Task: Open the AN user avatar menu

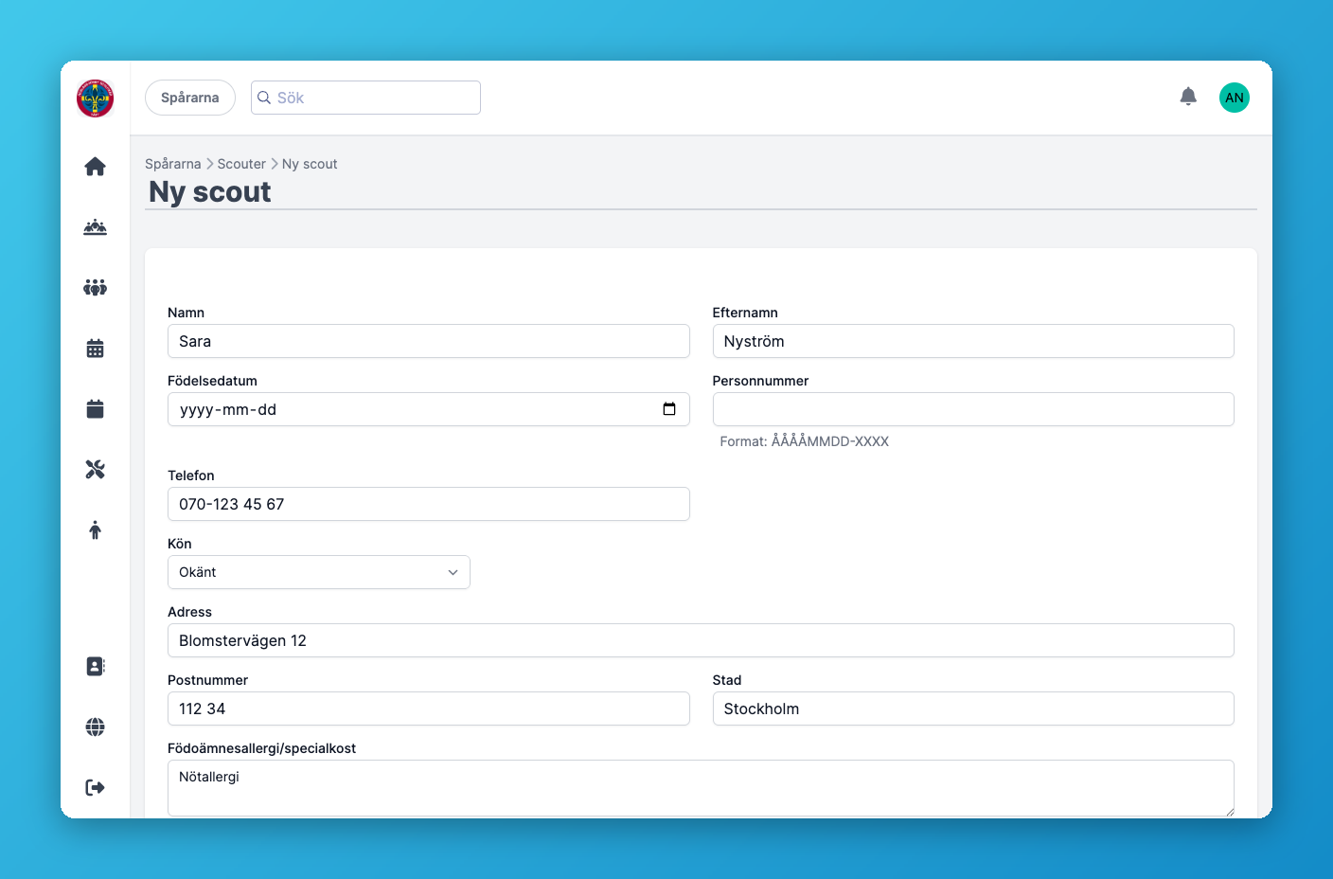Action: pos(1235,98)
